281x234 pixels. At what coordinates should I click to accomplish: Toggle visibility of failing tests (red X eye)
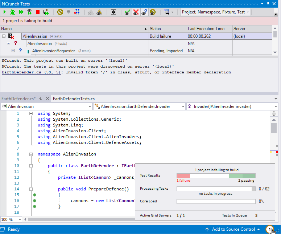coord(136,12)
